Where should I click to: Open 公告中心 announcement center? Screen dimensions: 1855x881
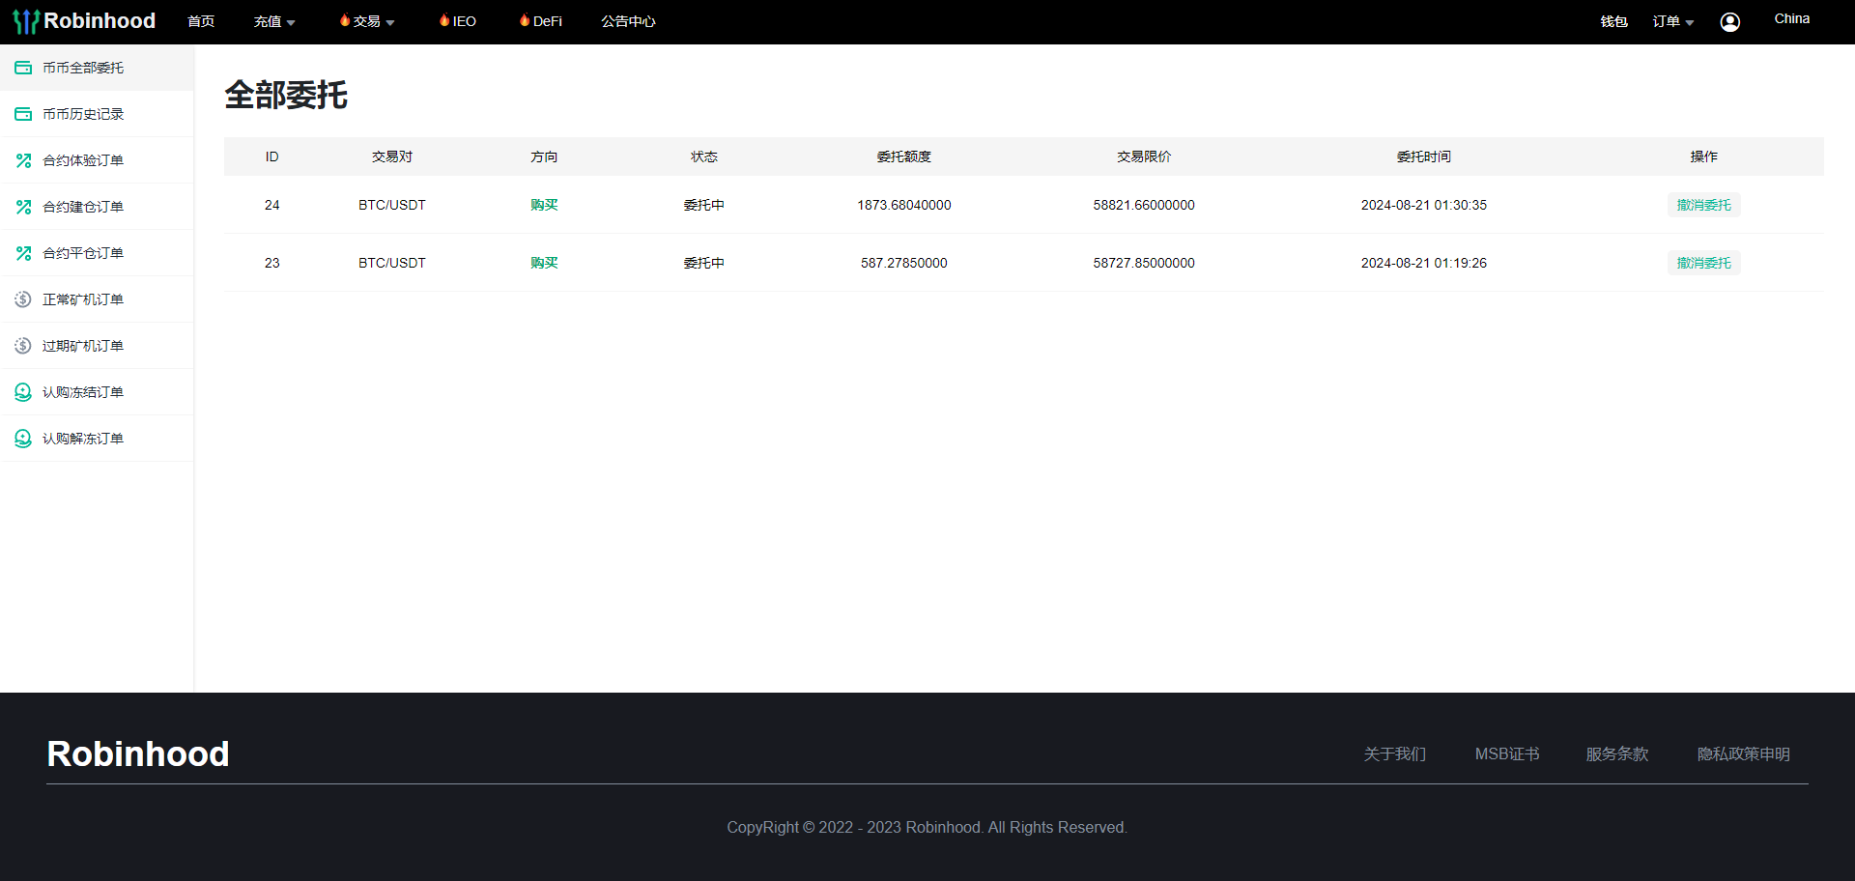[x=628, y=22]
